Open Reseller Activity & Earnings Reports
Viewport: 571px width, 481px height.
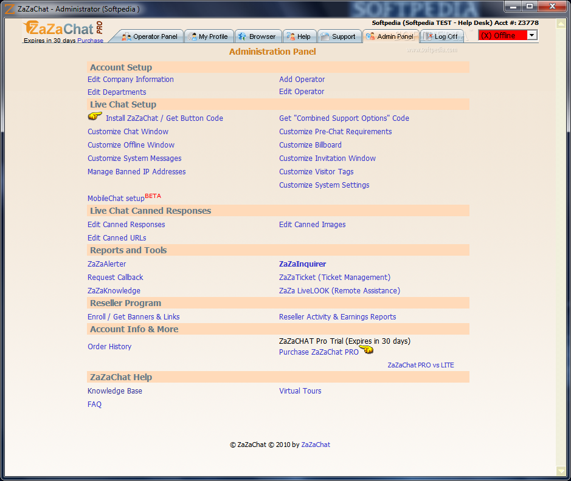coord(337,316)
